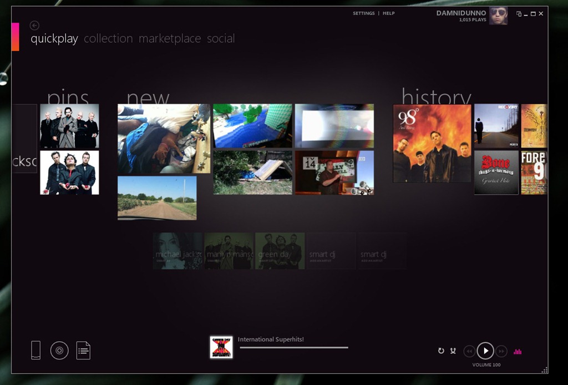Open the social tab

pyautogui.click(x=221, y=39)
